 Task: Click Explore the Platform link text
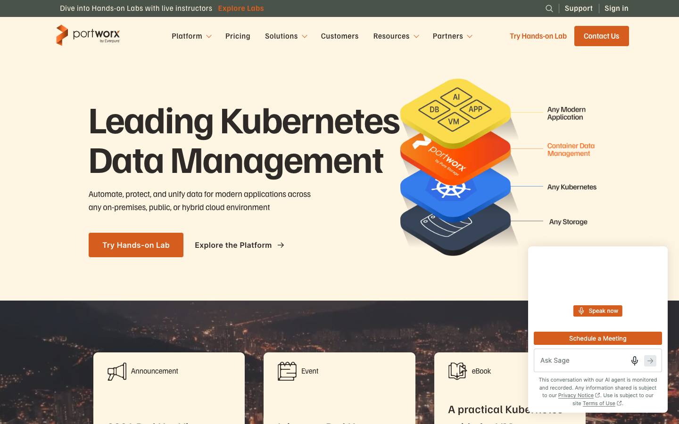[233, 245]
